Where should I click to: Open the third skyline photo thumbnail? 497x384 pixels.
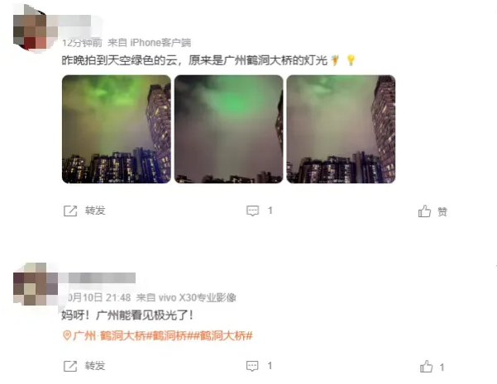(341, 129)
